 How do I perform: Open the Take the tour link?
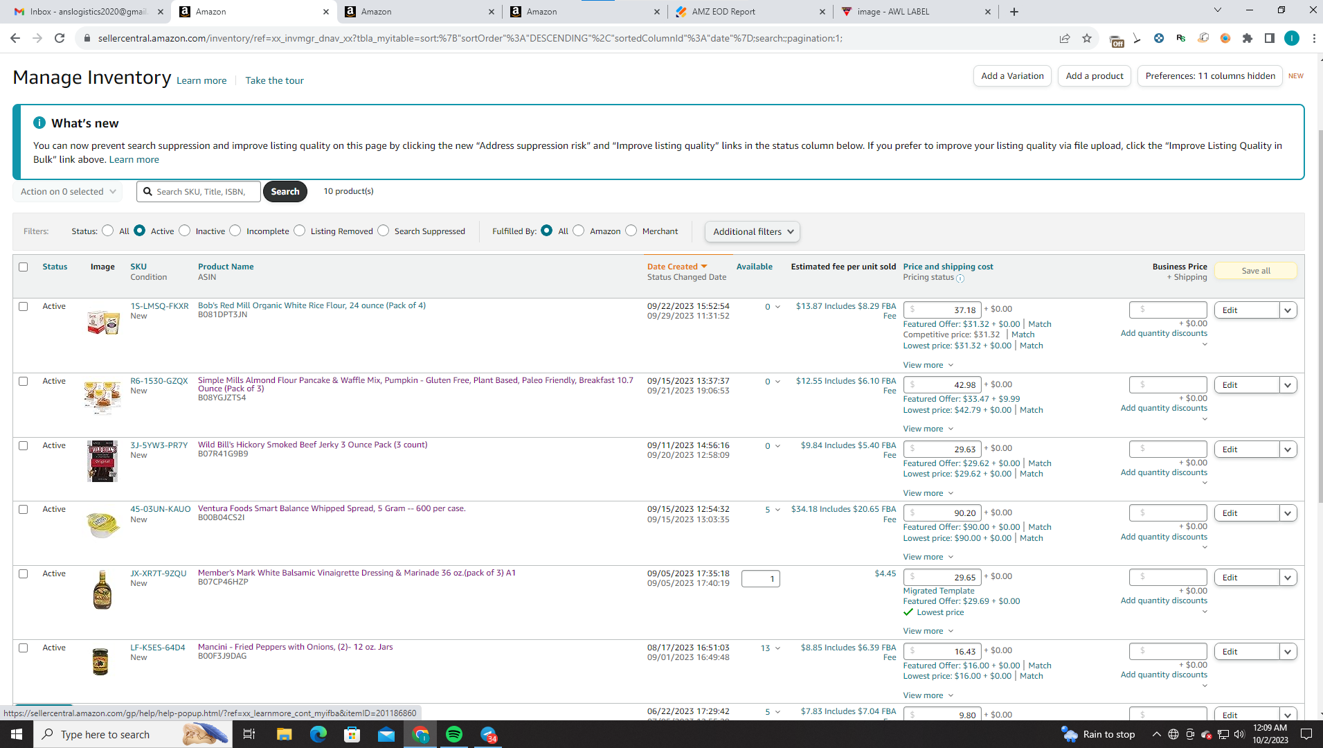pyautogui.click(x=274, y=80)
